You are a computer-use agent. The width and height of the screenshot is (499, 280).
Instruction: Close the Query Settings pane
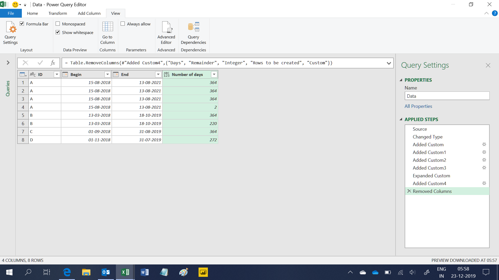click(488, 65)
